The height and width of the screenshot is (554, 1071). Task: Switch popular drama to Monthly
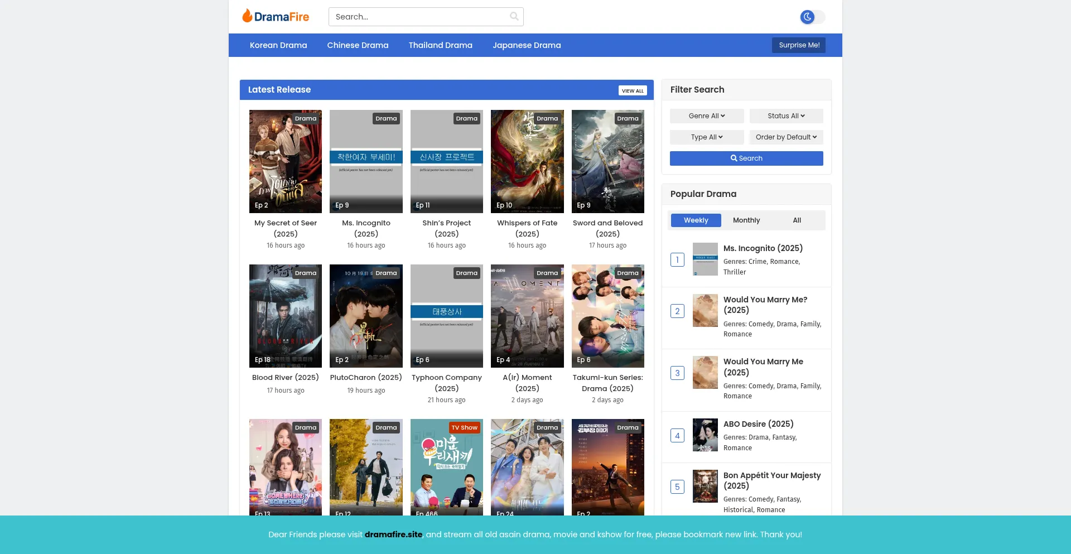746,220
